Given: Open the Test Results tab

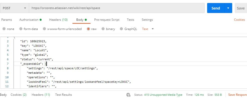Looking at the screenshot, I should coord(63,95).
